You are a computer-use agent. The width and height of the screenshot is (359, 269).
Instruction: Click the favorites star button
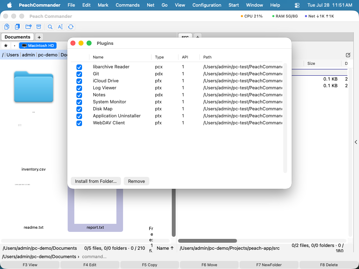pyautogui.click(x=6, y=46)
